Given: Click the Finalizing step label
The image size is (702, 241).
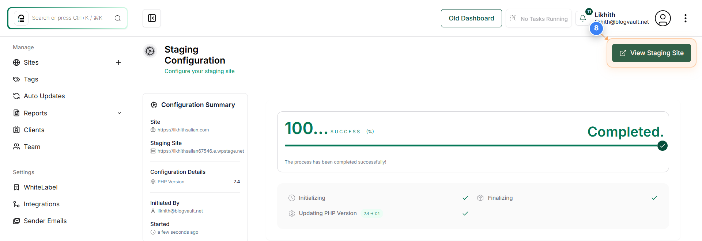Looking at the screenshot, I should click(500, 198).
